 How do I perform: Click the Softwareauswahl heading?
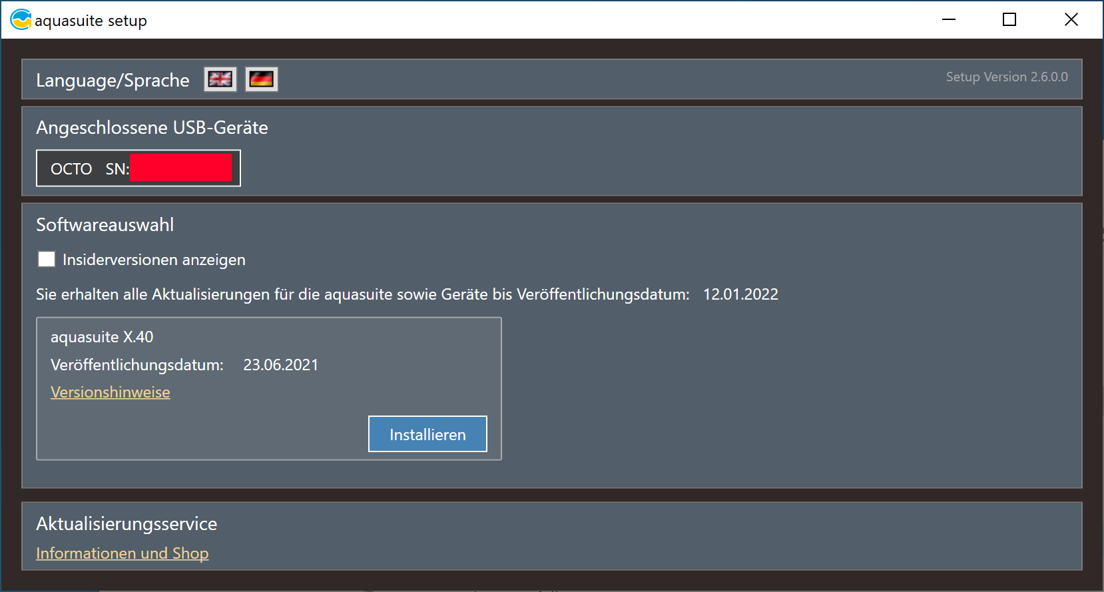105,225
